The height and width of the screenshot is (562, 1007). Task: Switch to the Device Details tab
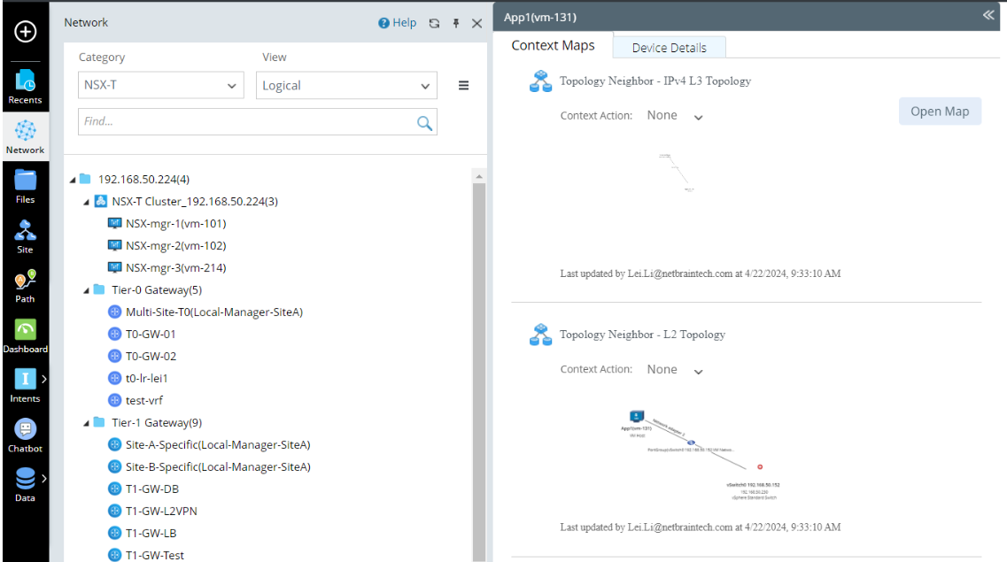pyautogui.click(x=669, y=48)
